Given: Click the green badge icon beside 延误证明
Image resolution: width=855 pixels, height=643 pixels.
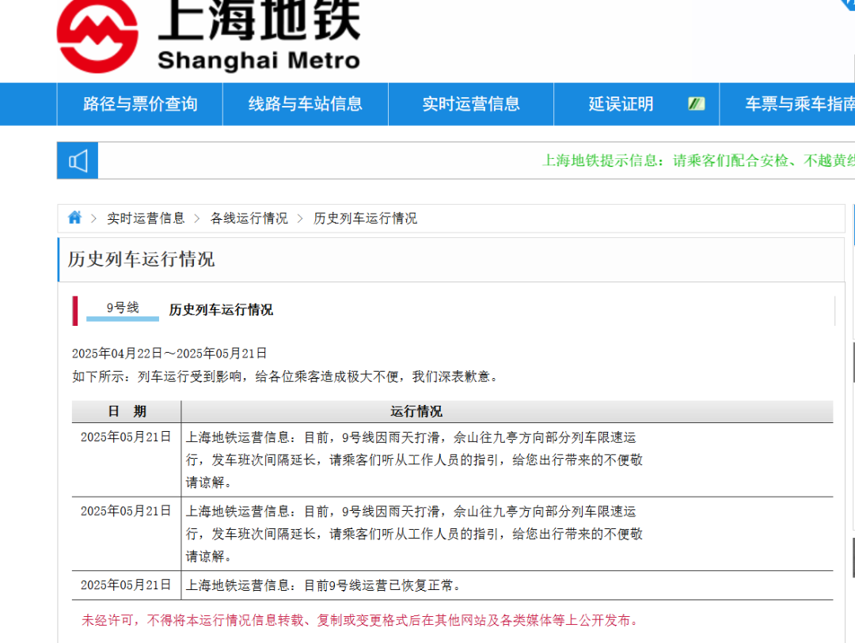Looking at the screenshot, I should point(697,104).
